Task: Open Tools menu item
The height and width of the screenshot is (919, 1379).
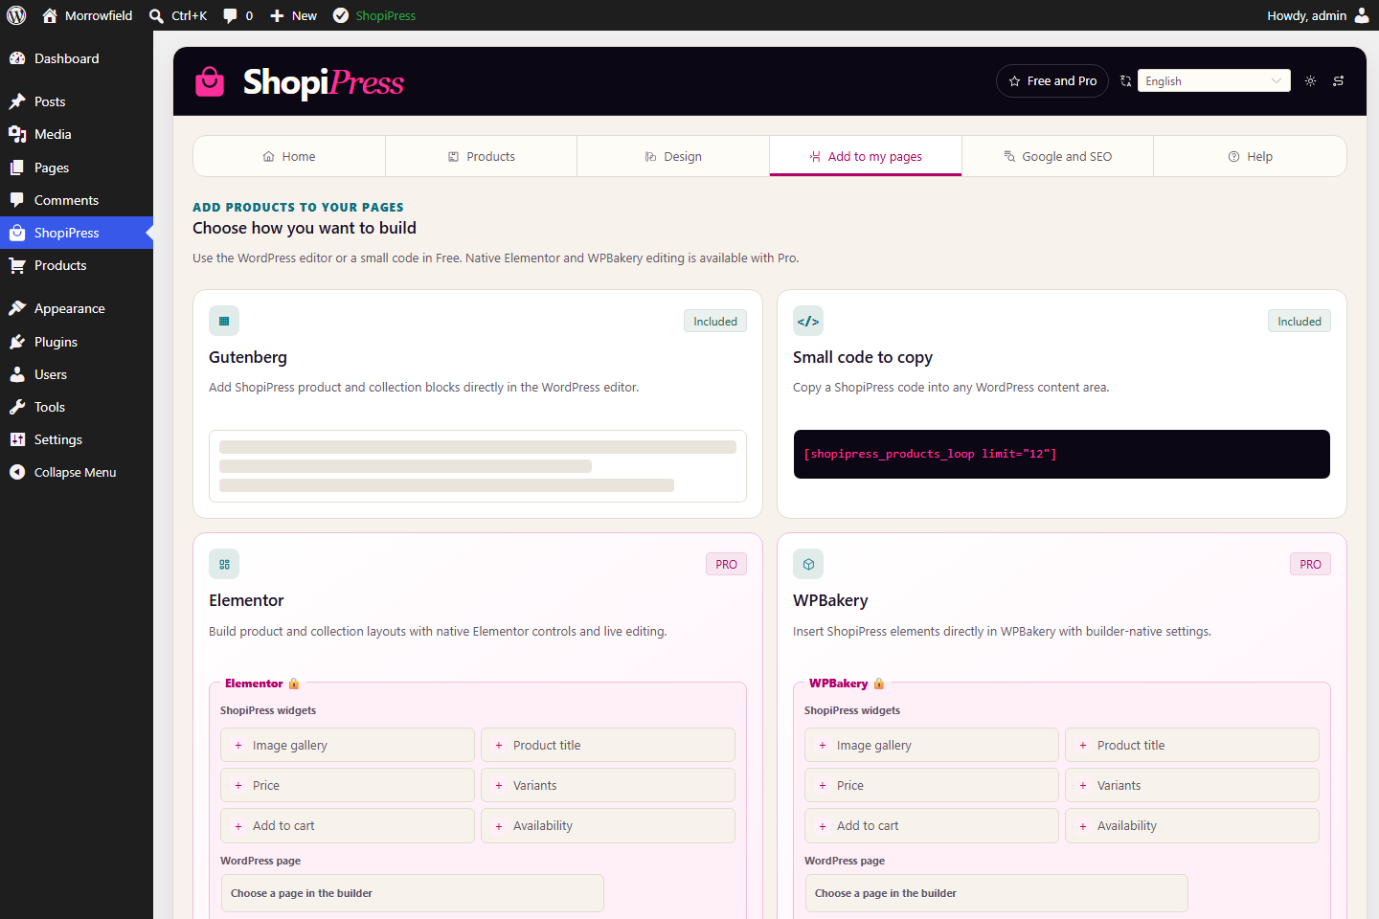Action: (x=77, y=407)
